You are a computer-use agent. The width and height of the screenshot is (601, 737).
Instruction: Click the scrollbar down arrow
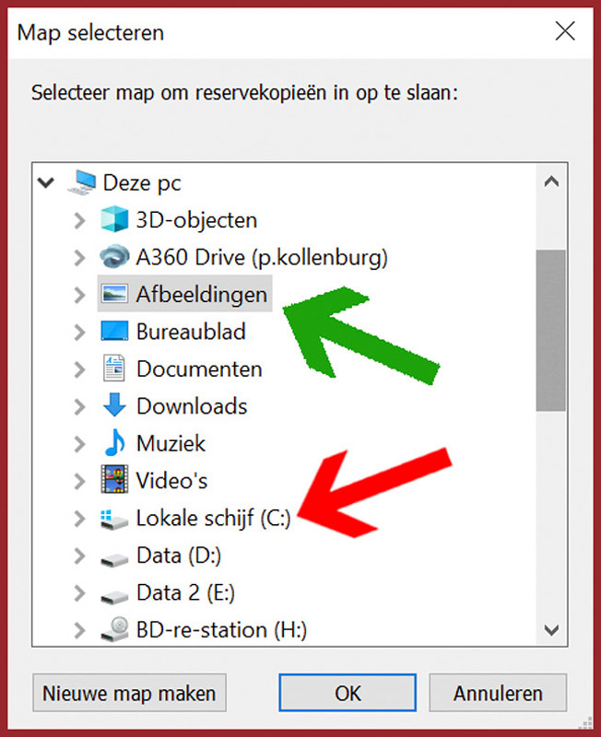click(551, 630)
